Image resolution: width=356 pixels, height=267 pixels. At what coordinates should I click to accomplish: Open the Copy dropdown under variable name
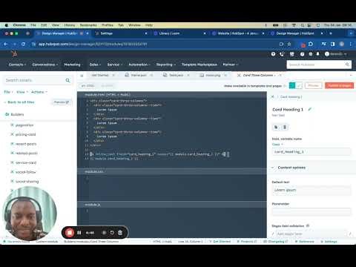point(277,145)
